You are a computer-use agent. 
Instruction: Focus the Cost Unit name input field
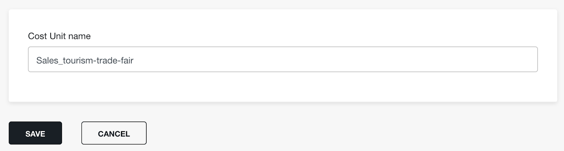coord(283,59)
